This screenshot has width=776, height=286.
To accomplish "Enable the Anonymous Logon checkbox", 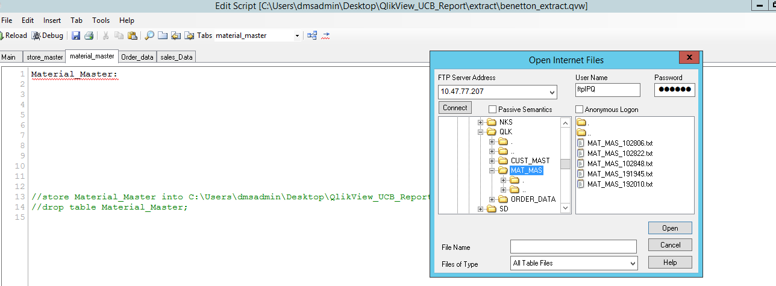I will click(x=580, y=110).
